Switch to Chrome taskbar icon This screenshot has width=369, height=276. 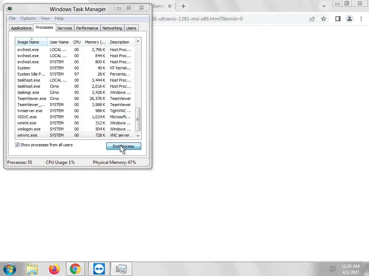tap(75, 269)
